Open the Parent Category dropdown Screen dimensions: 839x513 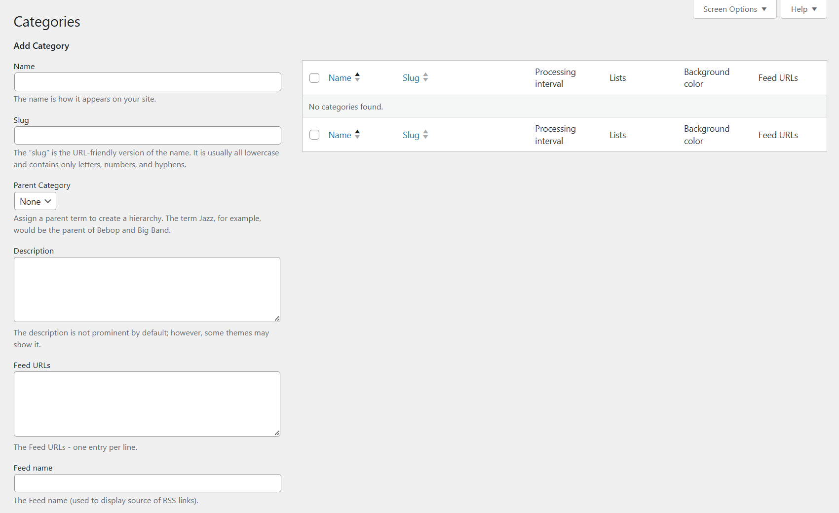[35, 201]
